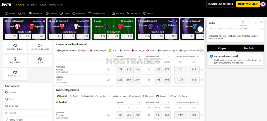267x121 pixels.
Task: Click the bwin logo
Action: 7,4
